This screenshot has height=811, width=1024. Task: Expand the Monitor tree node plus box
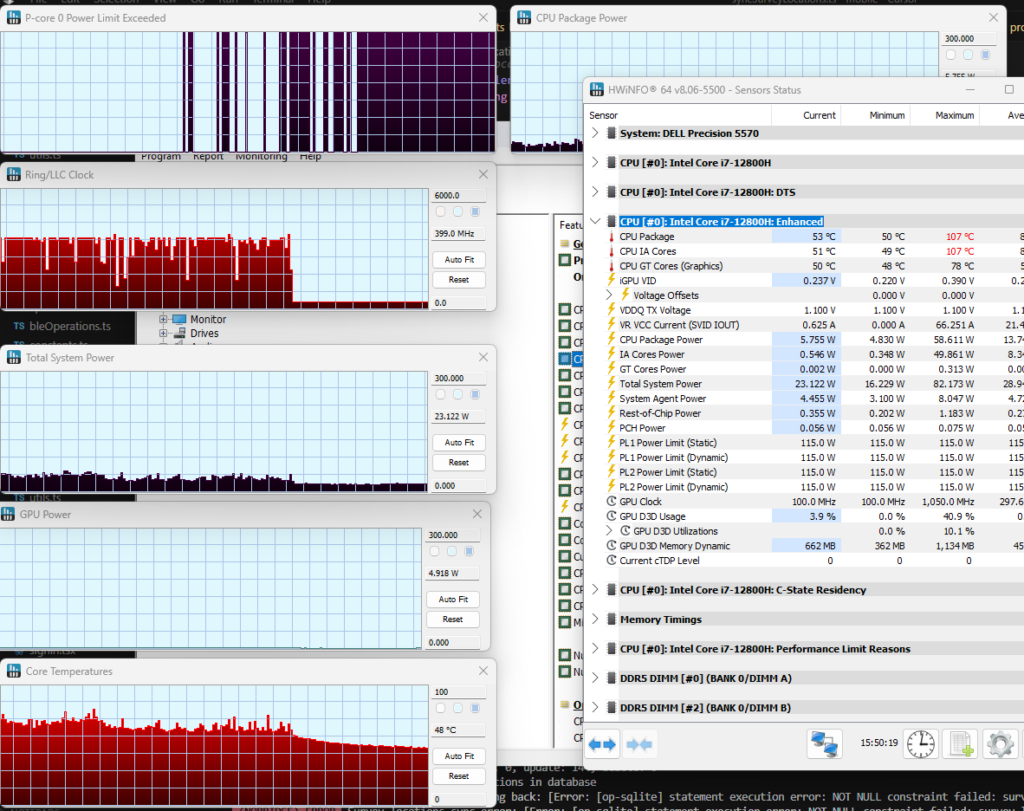tap(163, 320)
